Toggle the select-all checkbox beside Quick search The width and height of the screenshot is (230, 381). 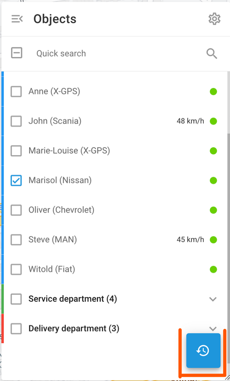tap(16, 53)
